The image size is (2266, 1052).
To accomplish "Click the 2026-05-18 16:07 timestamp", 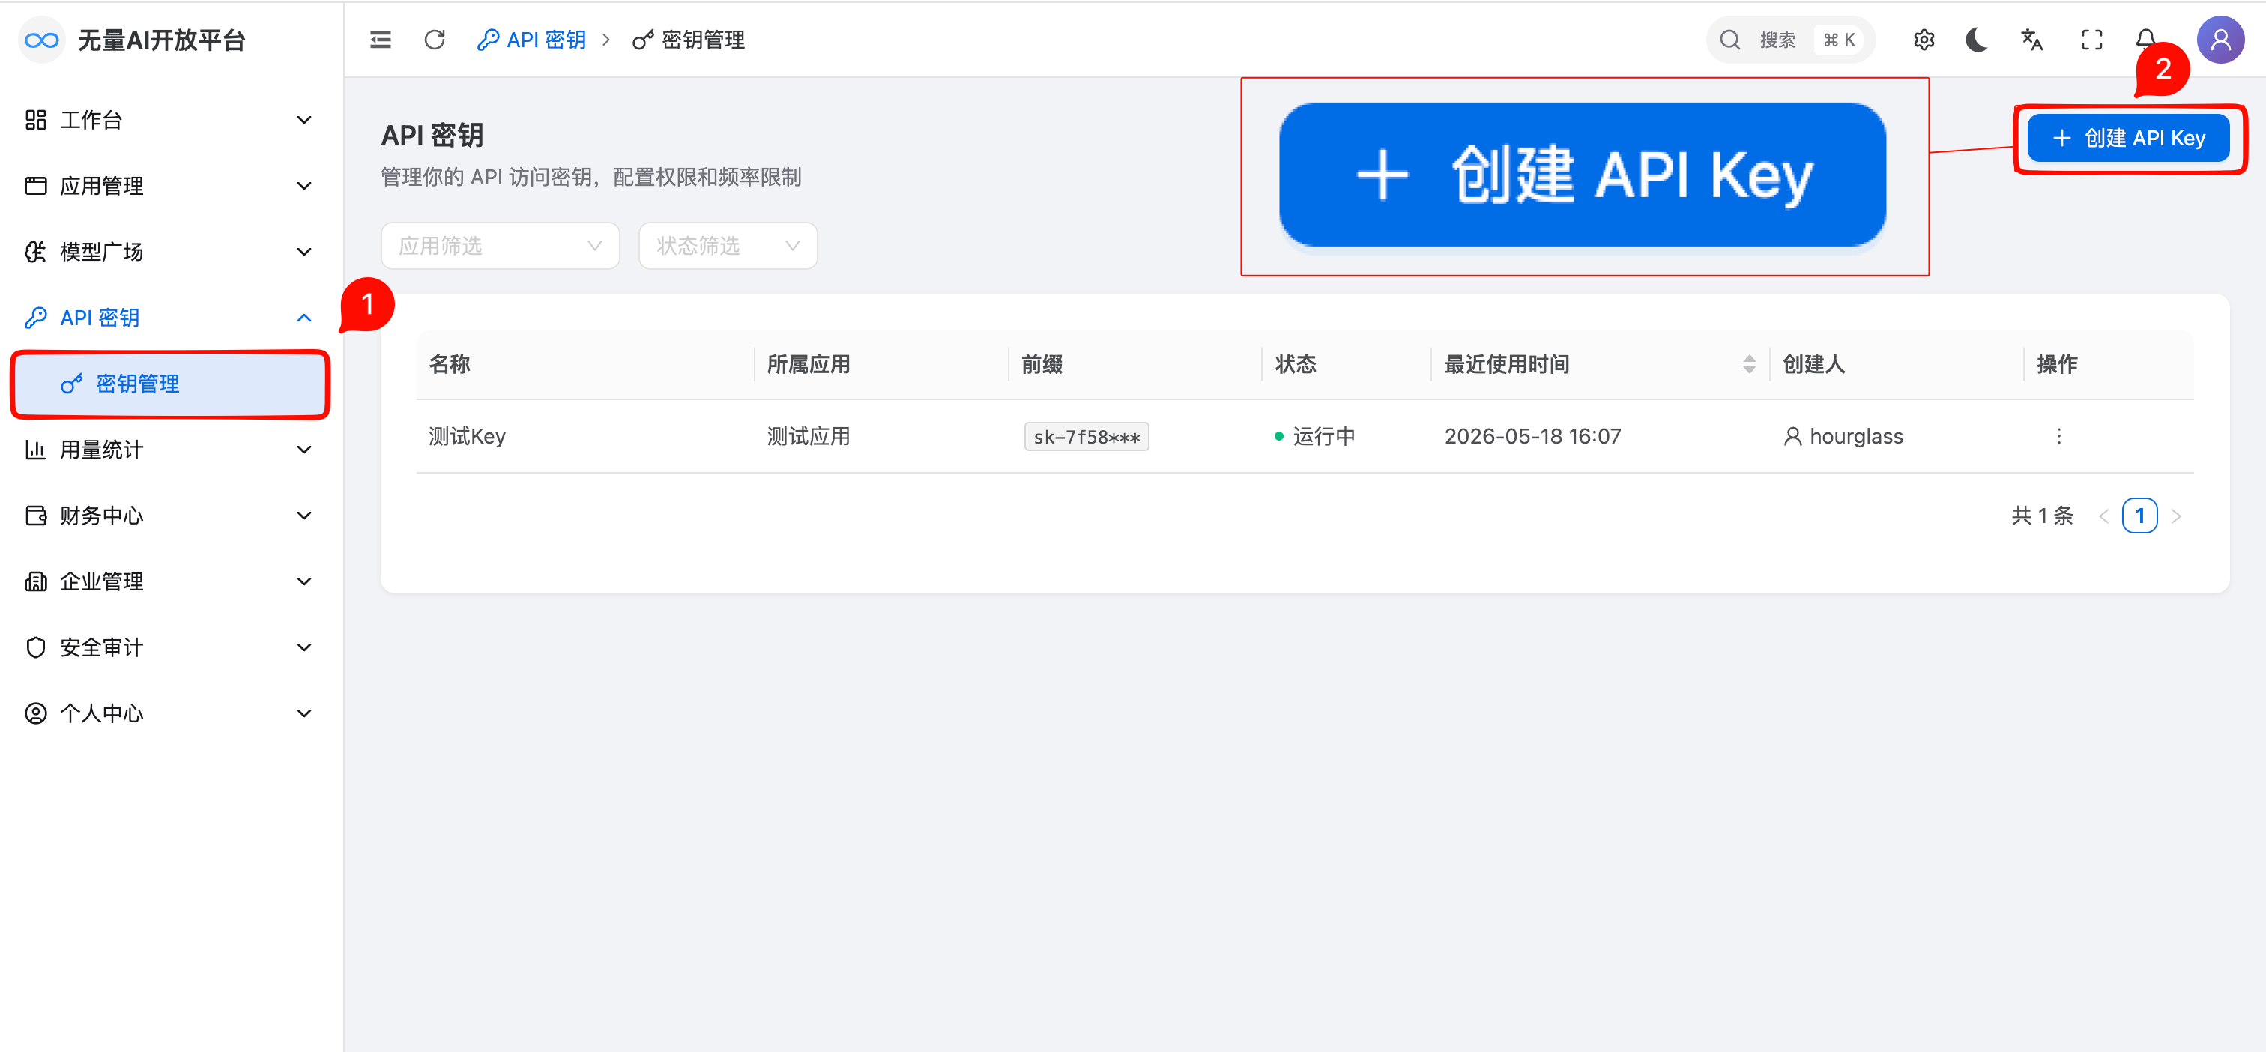I will (x=1532, y=436).
